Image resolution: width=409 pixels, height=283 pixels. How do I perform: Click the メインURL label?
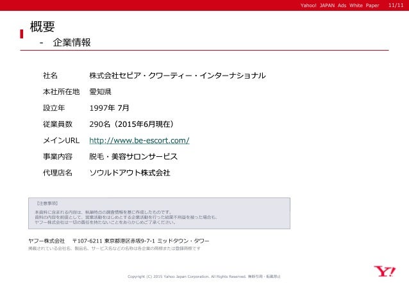tap(61, 140)
